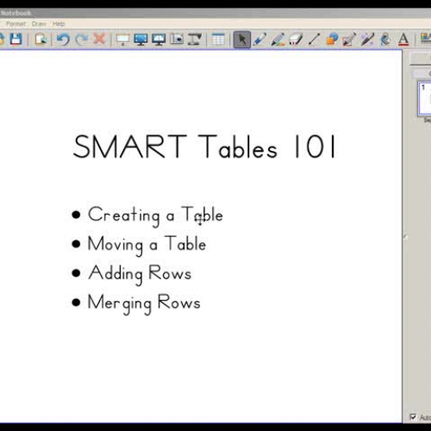431x431 pixels.
Task: Open the Help menu
Action: [59, 24]
